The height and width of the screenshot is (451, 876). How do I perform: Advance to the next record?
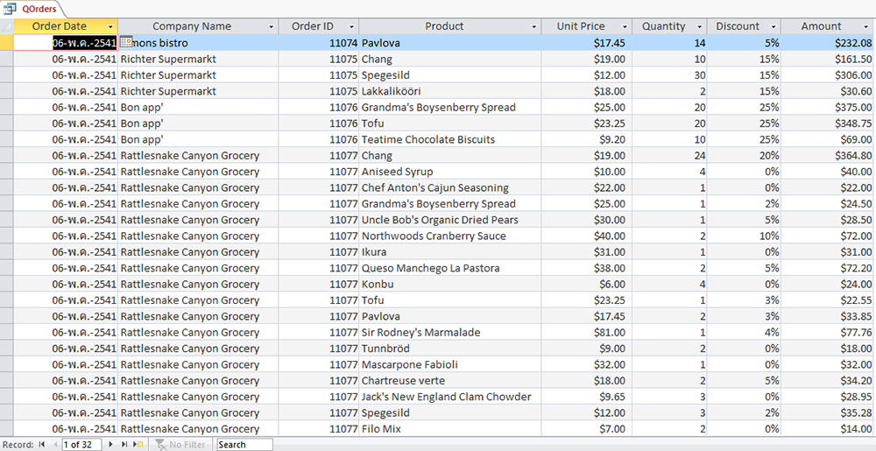click(x=110, y=445)
